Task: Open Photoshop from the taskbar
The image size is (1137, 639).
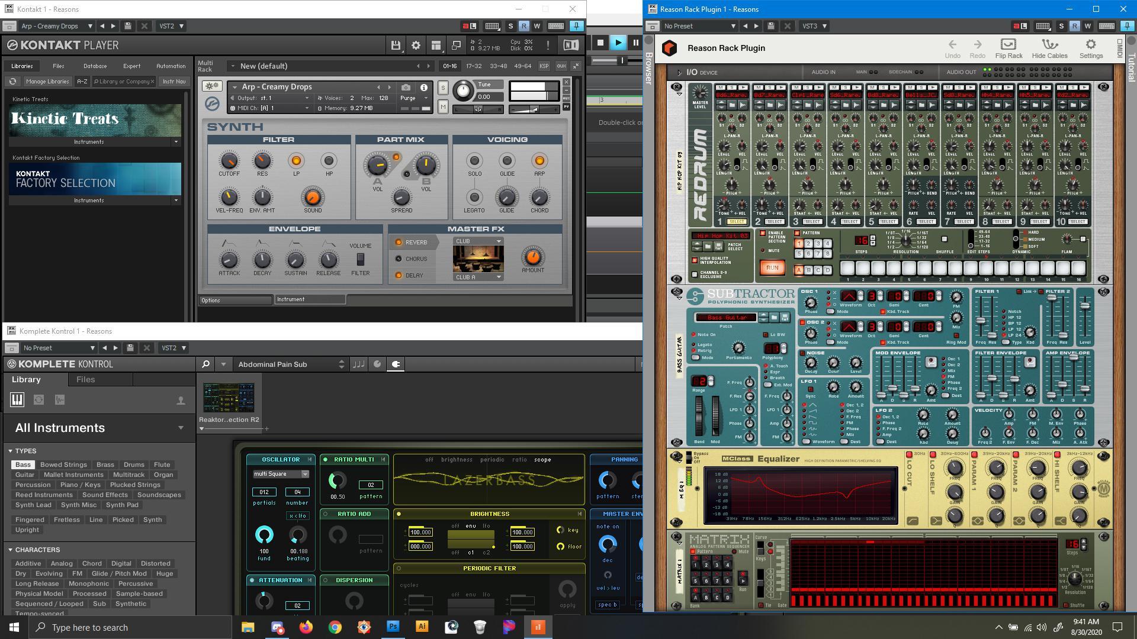Action: coord(393,627)
